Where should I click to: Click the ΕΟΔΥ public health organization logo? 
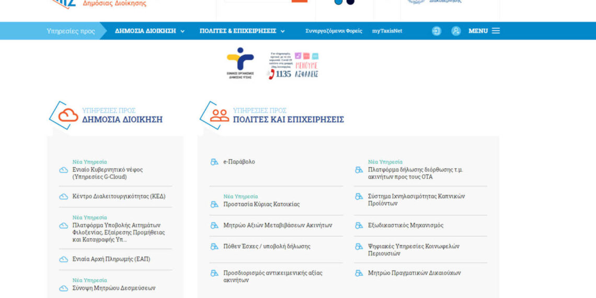tap(240, 63)
